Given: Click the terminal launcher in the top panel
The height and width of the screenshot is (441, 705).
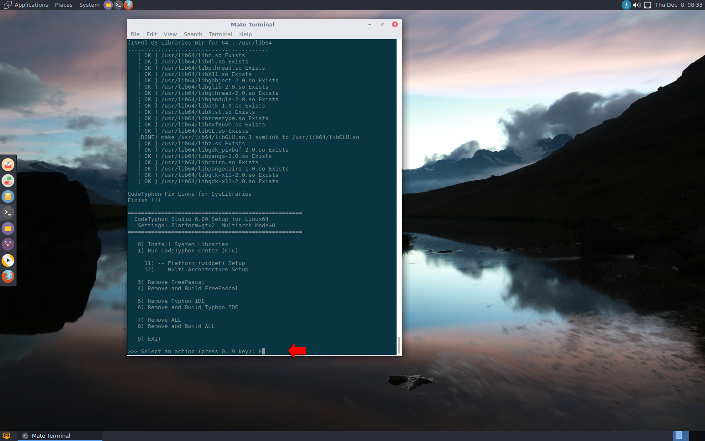Looking at the screenshot, I should (118, 5).
